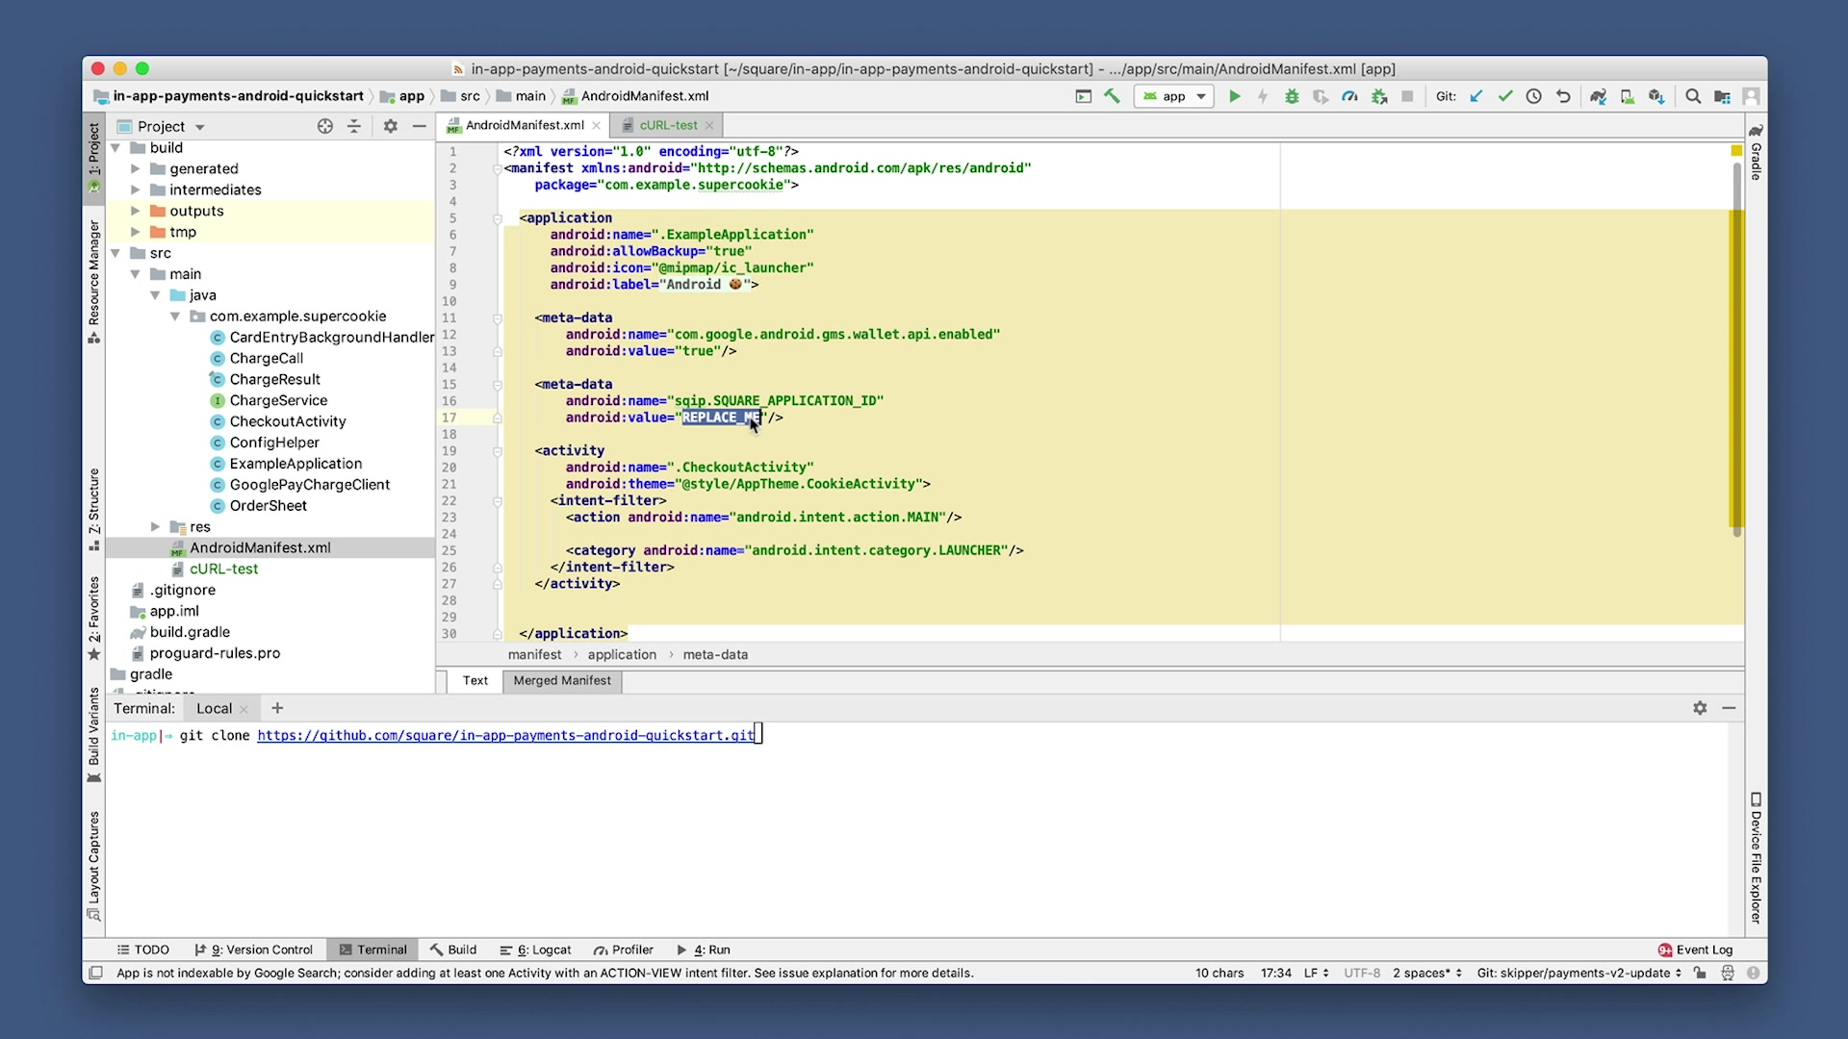Viewport: 1848px width, 1039px height.
Task: Show Git history clock icon
Action: [1534, 96]
